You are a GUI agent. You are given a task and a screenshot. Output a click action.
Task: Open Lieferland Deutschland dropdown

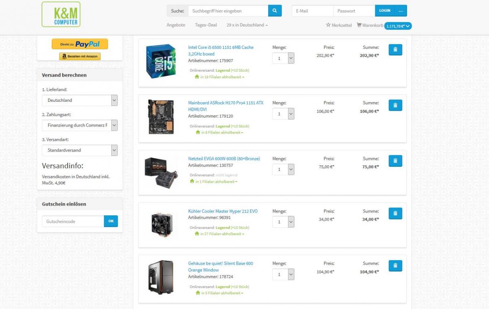point(80,100)
